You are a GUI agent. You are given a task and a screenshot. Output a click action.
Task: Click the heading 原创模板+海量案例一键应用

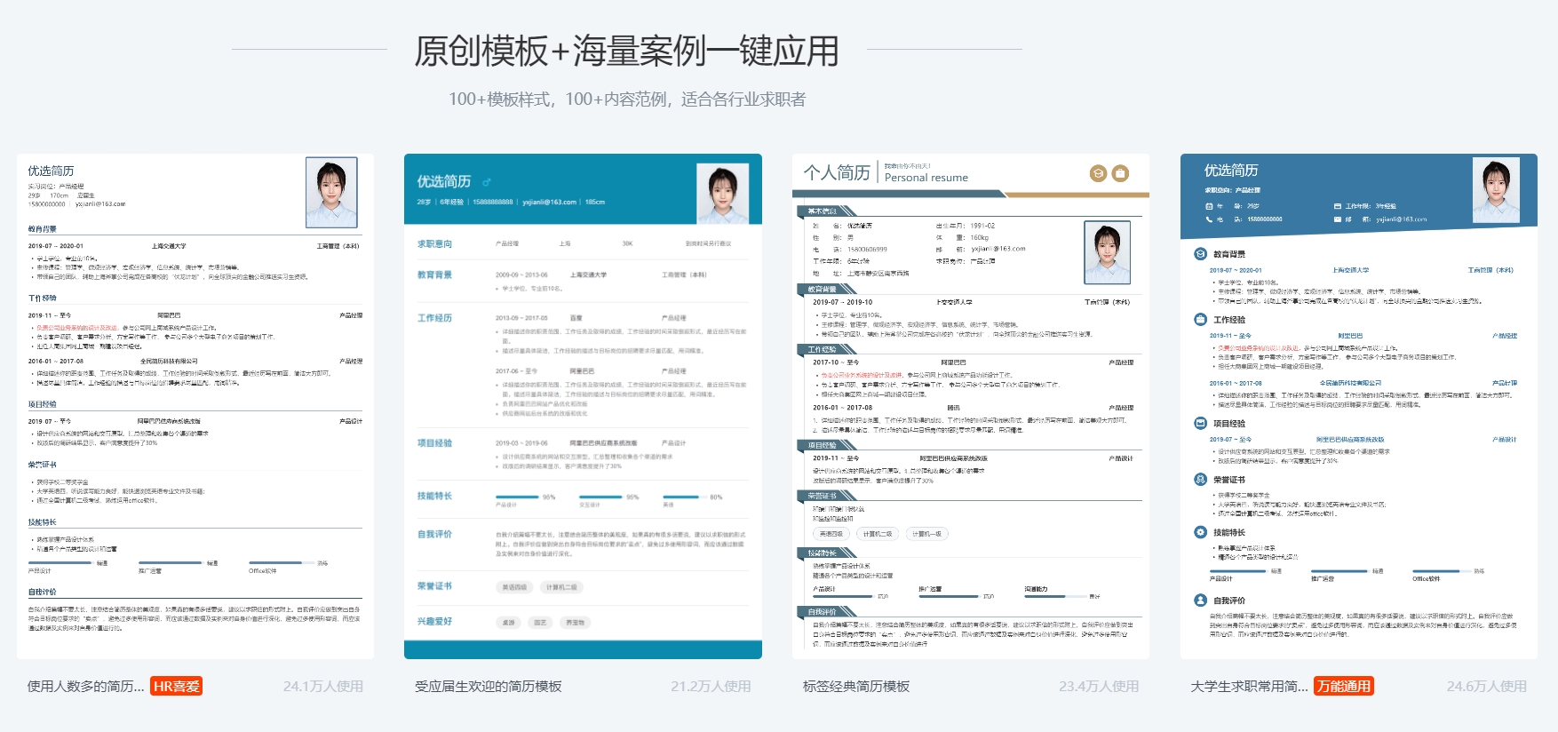pos(626,52)
